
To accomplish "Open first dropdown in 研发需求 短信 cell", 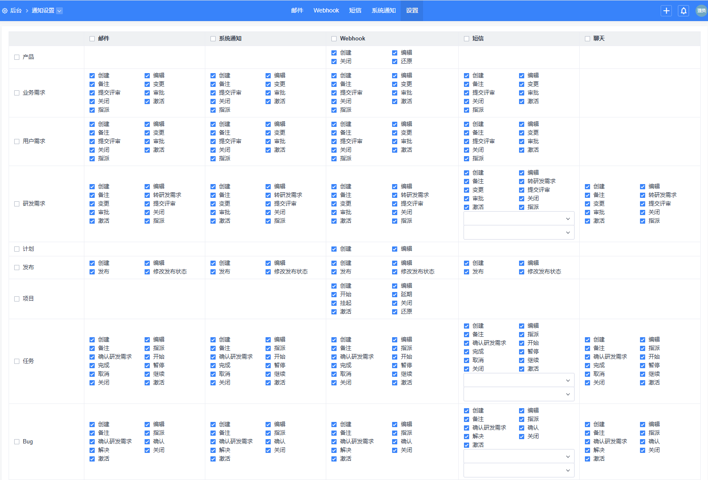I will pyautogui.click(x=519, y=218).
